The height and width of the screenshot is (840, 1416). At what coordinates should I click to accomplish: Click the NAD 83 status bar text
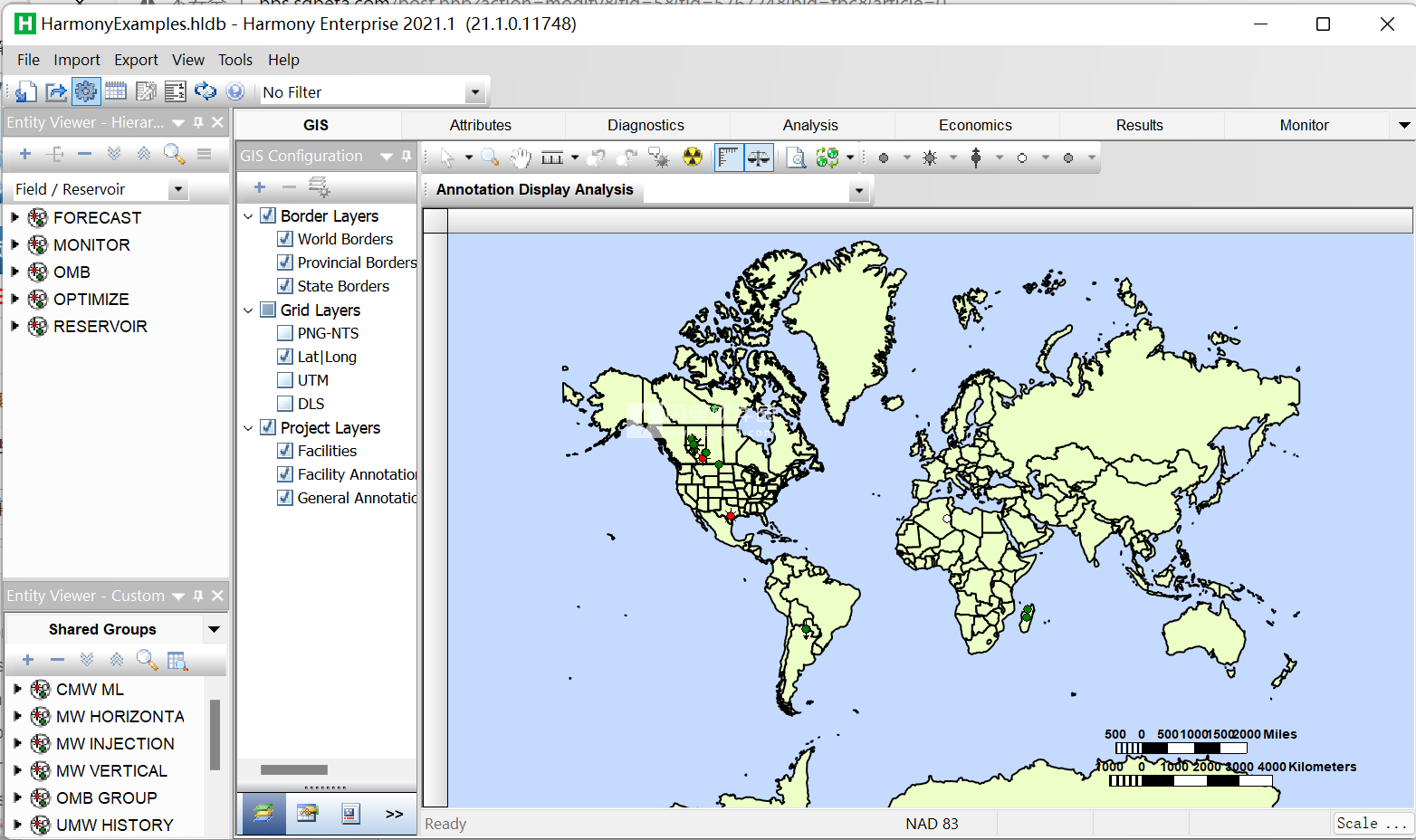click(932, 824)
